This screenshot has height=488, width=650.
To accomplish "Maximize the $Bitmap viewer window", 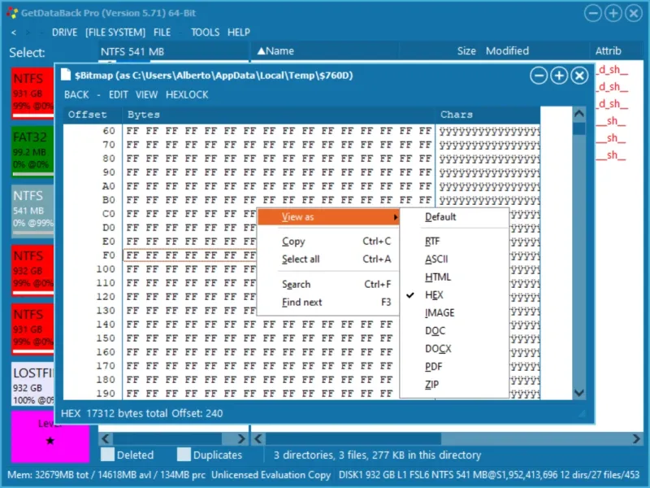I will 559,76.
